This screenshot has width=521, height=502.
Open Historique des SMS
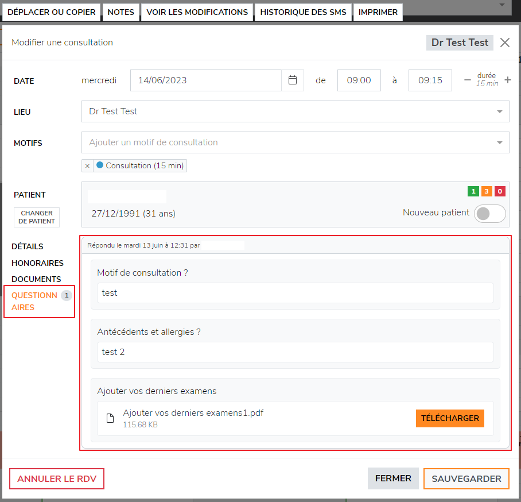coord(303,12)
